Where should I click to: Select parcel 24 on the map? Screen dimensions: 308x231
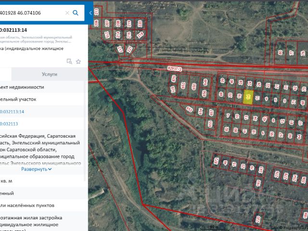click(x=250, y=83)
